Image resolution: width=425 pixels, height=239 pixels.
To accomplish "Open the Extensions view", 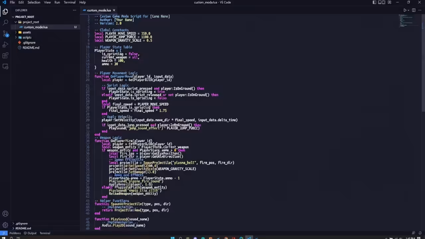I will point(5,55).
